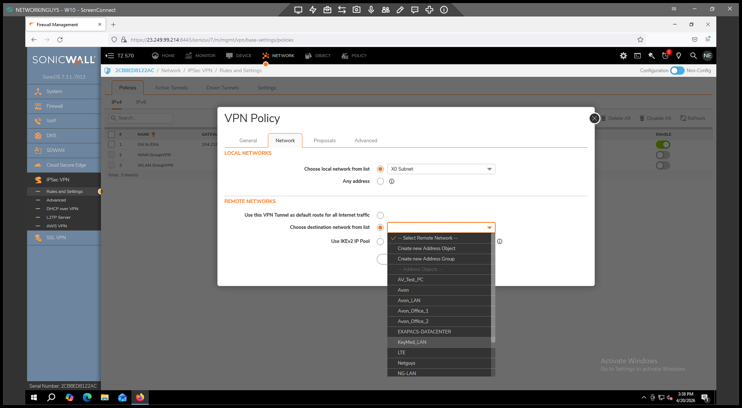
Task: Toggle Configuration/Non-Config mode switch
Action: 677,71
